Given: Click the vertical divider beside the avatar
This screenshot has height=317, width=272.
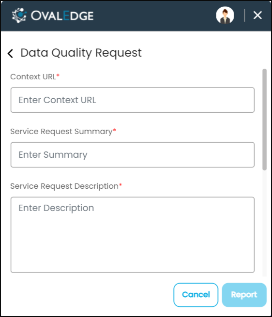Looking at the screenshot, I should [245, 15].
